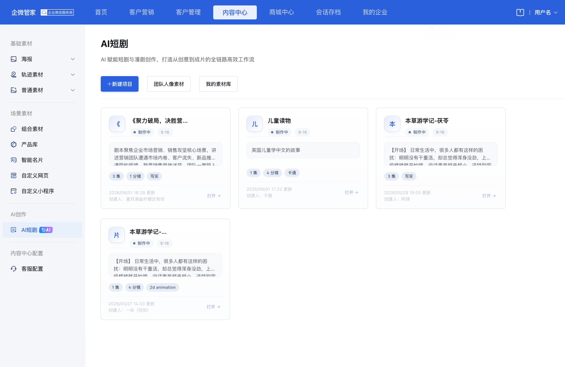
Task: Switch to 客户管理 tab
Action: tap(188, 12)
